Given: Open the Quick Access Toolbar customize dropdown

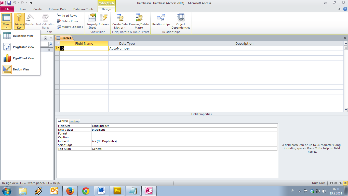Looking at the screenshot, I should click(31, 3).
